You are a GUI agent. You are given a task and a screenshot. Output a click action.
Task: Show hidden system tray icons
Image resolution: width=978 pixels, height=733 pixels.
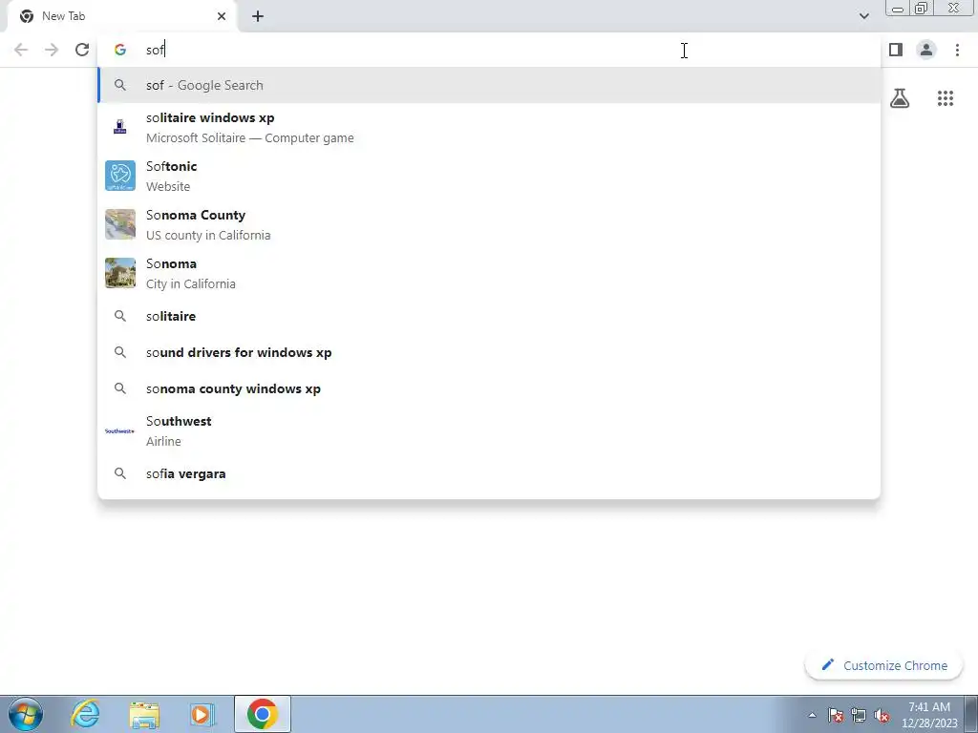tap(812, 715)
